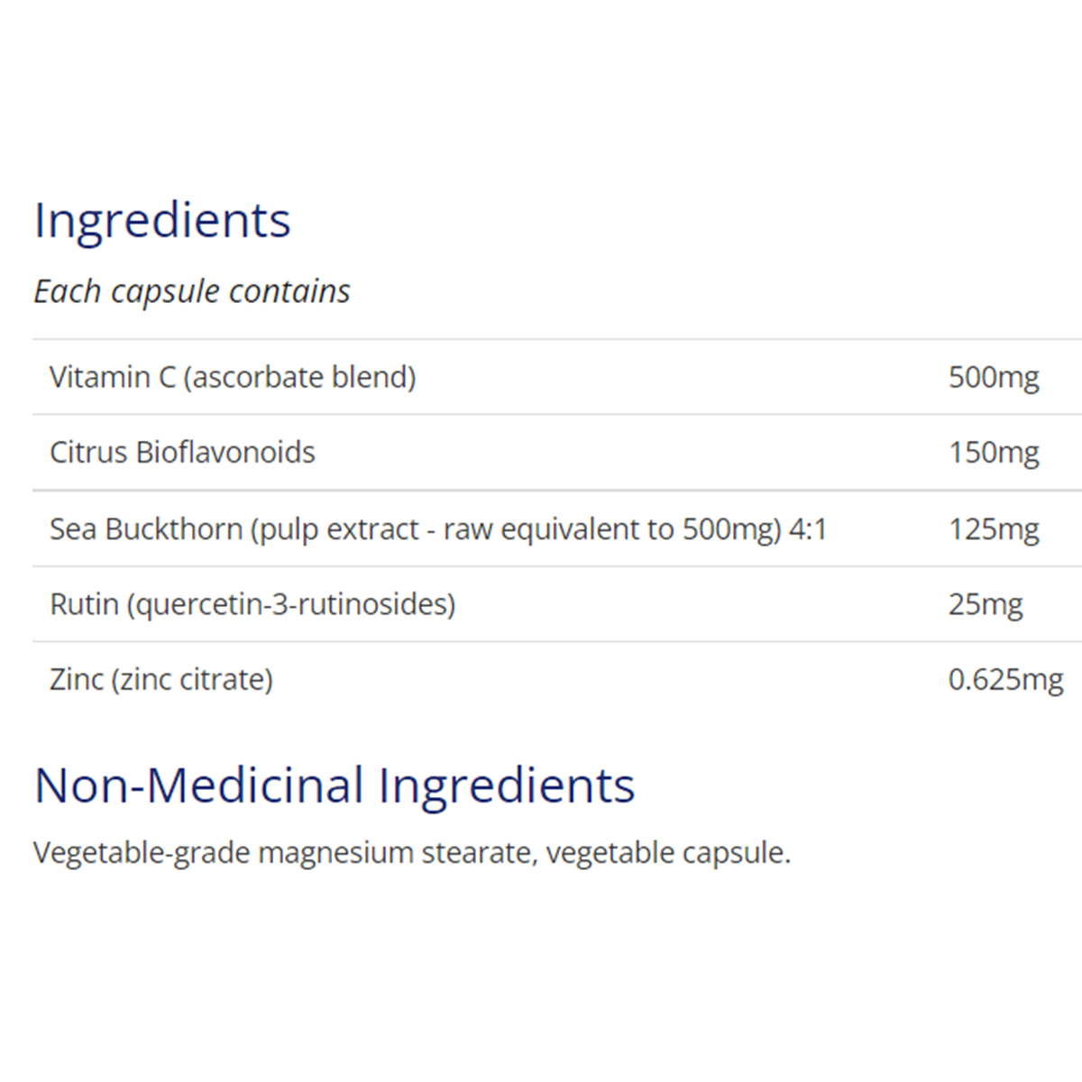Click the 'Each capsule contains' italic subtitle
The height and width of the screenshot is (1082, 1082).
[192, 291]
